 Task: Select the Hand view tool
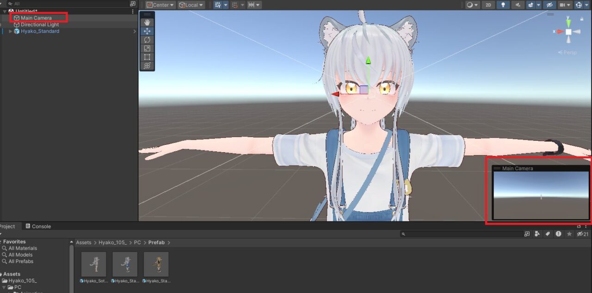point(147,22)
